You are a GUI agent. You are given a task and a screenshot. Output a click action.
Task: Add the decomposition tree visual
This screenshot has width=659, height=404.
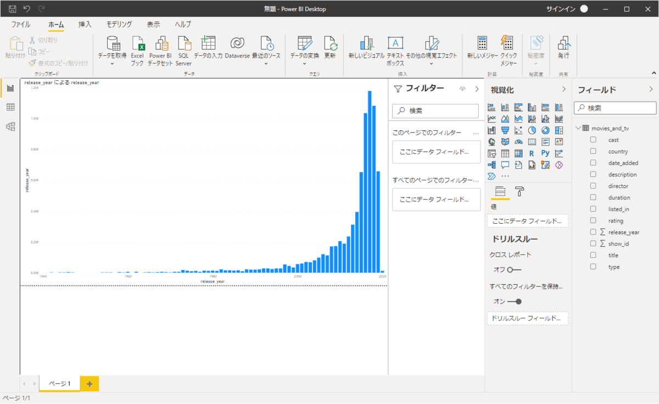click(492, 165)
